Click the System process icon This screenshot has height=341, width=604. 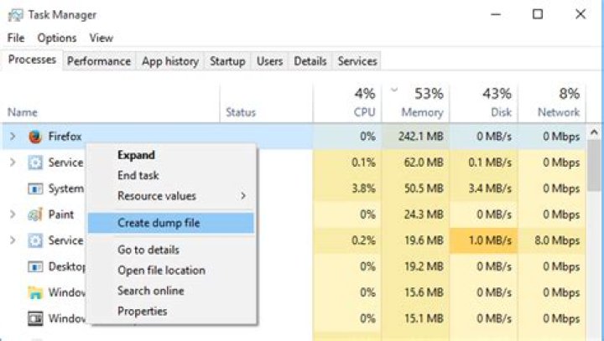(35, 189)
